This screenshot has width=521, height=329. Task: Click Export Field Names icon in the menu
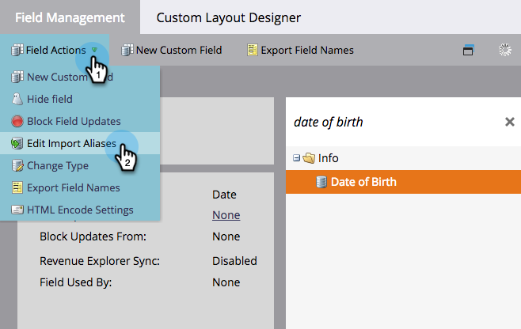click(17, 187)
